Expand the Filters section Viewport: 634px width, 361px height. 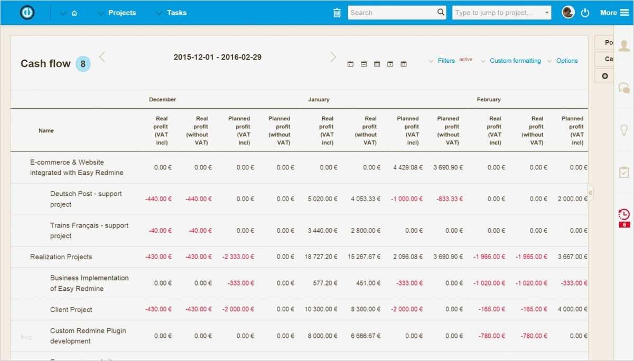coord(446,61)
